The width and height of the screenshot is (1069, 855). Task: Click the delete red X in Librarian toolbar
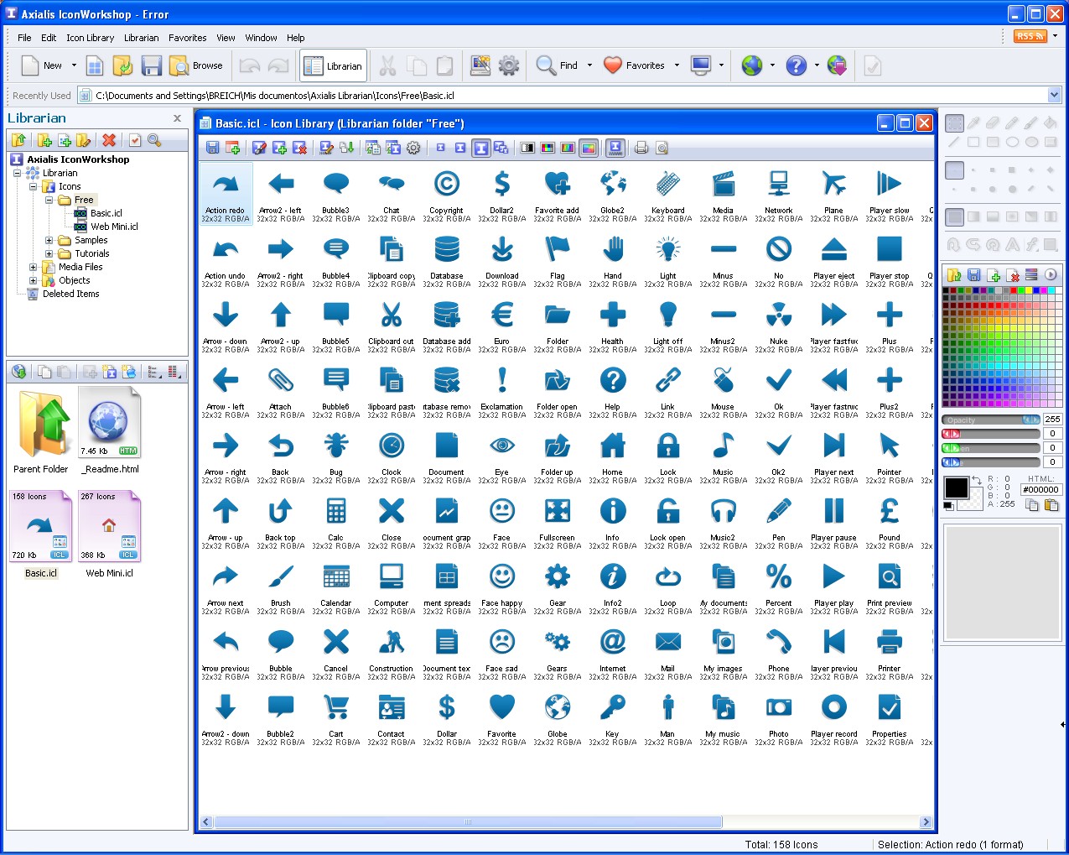(x=109, y=140)
